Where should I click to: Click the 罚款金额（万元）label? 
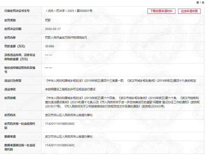15,46
